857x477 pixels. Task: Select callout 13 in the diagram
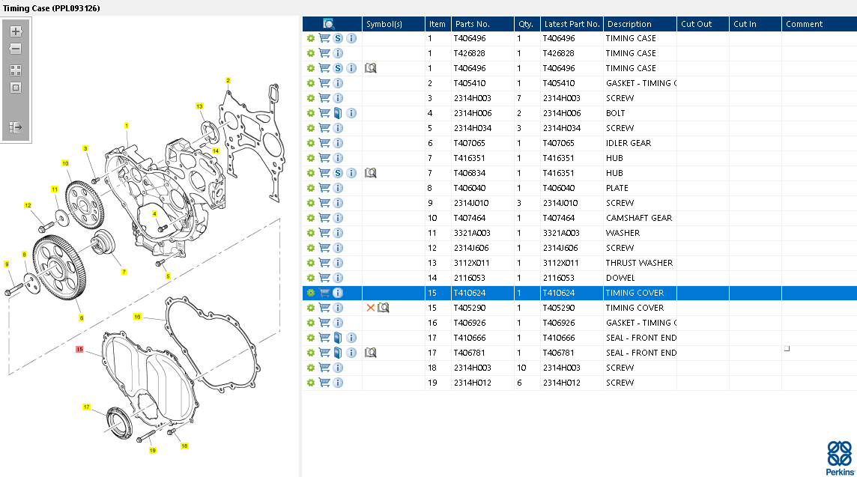199,106
